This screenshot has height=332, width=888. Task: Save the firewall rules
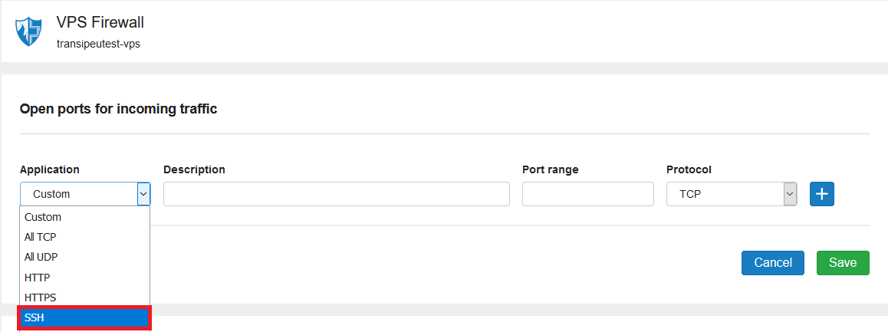842,262
